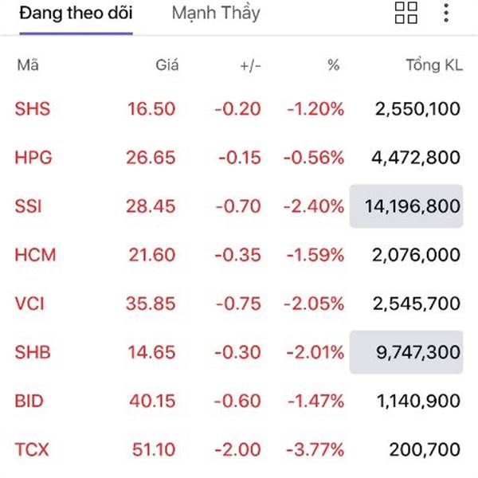This screenshot has width=478, height=478.
Task: Sort by the +/- change column header
Action: [250, 65]
